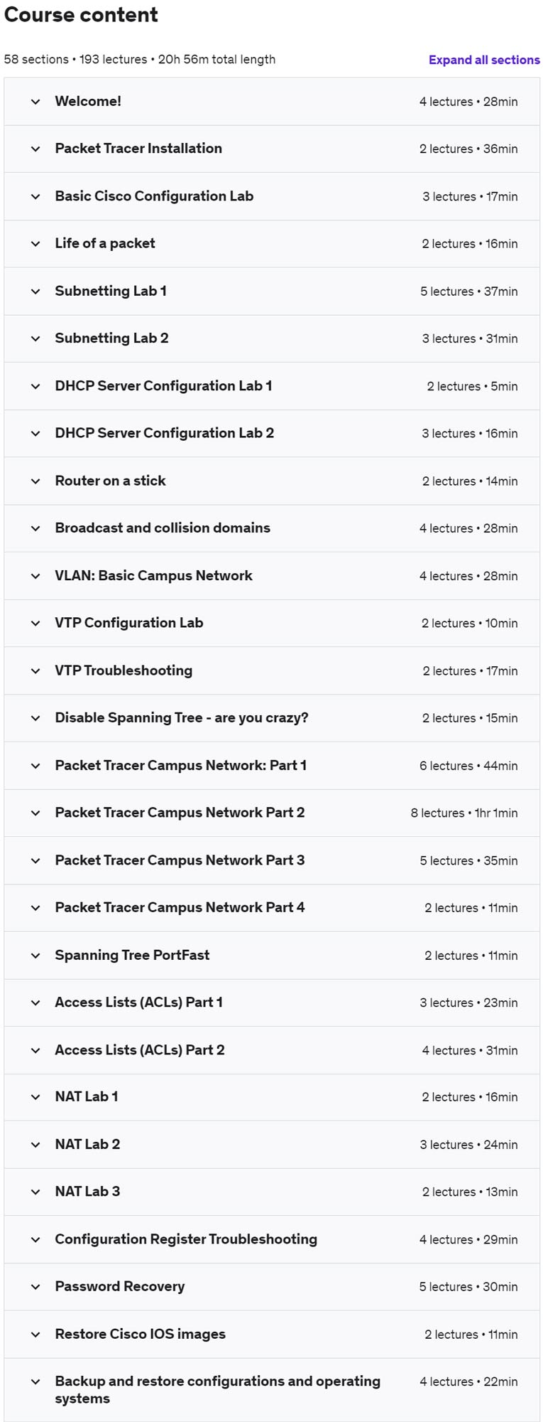
Task: Expand Packet Tracer Installation chevron
Action: (35, 149)
